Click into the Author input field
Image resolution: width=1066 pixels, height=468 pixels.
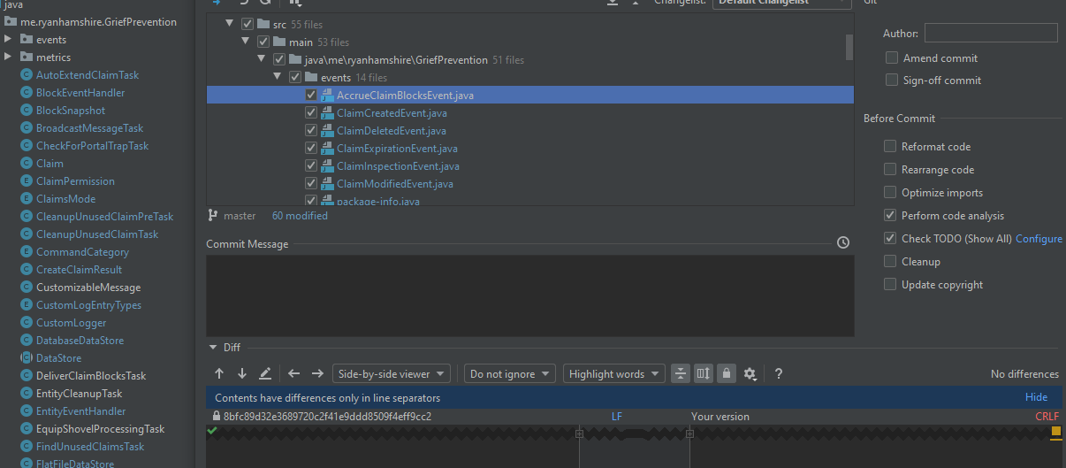coord(991,33)
